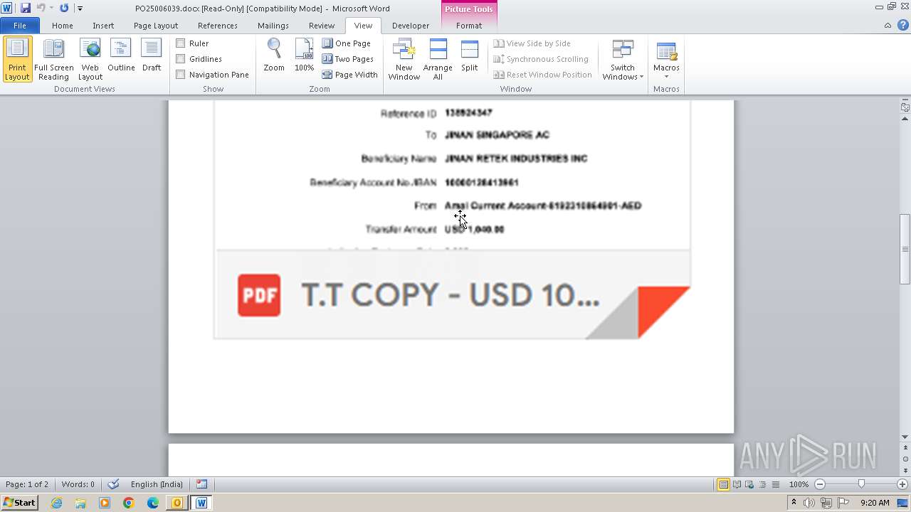
Task: Enable the Ruler checkbox
Action: [x=181, y=43]
